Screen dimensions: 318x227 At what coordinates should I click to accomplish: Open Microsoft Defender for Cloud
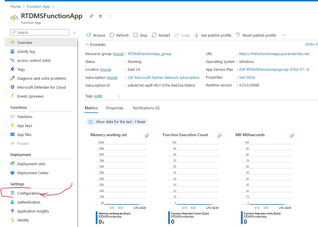click(41, 87)
